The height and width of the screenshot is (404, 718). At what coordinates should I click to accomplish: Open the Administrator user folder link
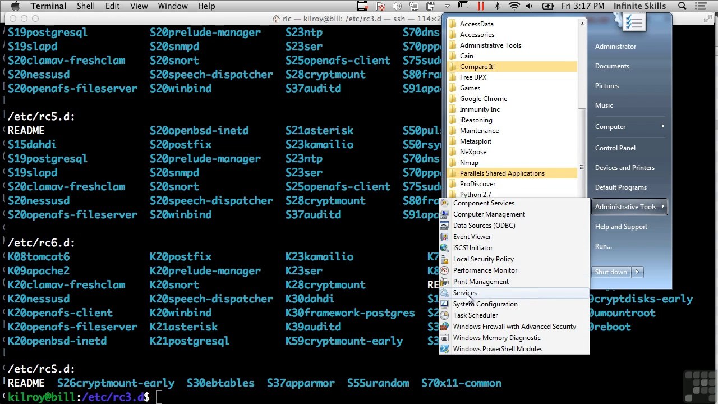click(615, 47)
